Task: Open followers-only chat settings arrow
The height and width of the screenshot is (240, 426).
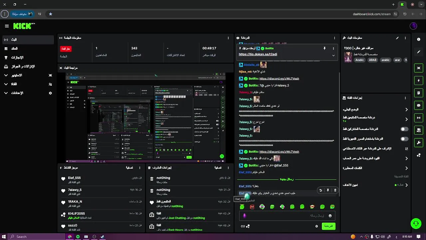Action: 406,119
